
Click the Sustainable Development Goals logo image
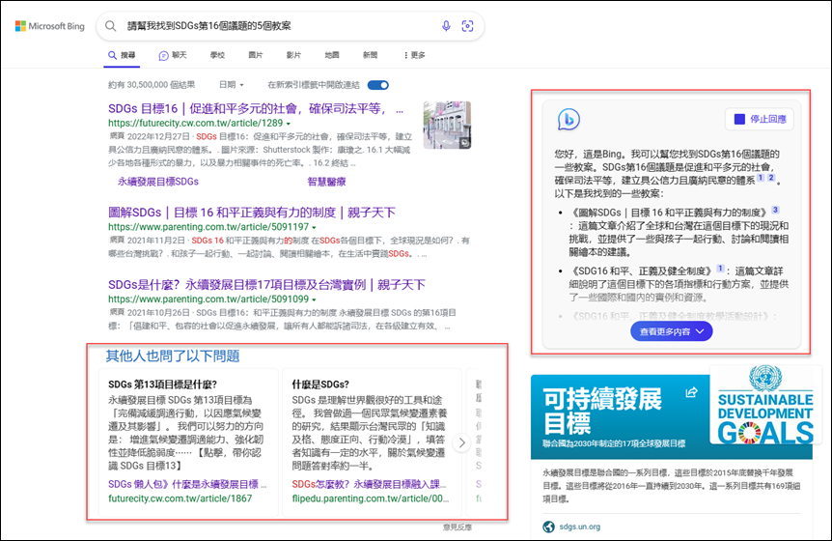(764, 406)
